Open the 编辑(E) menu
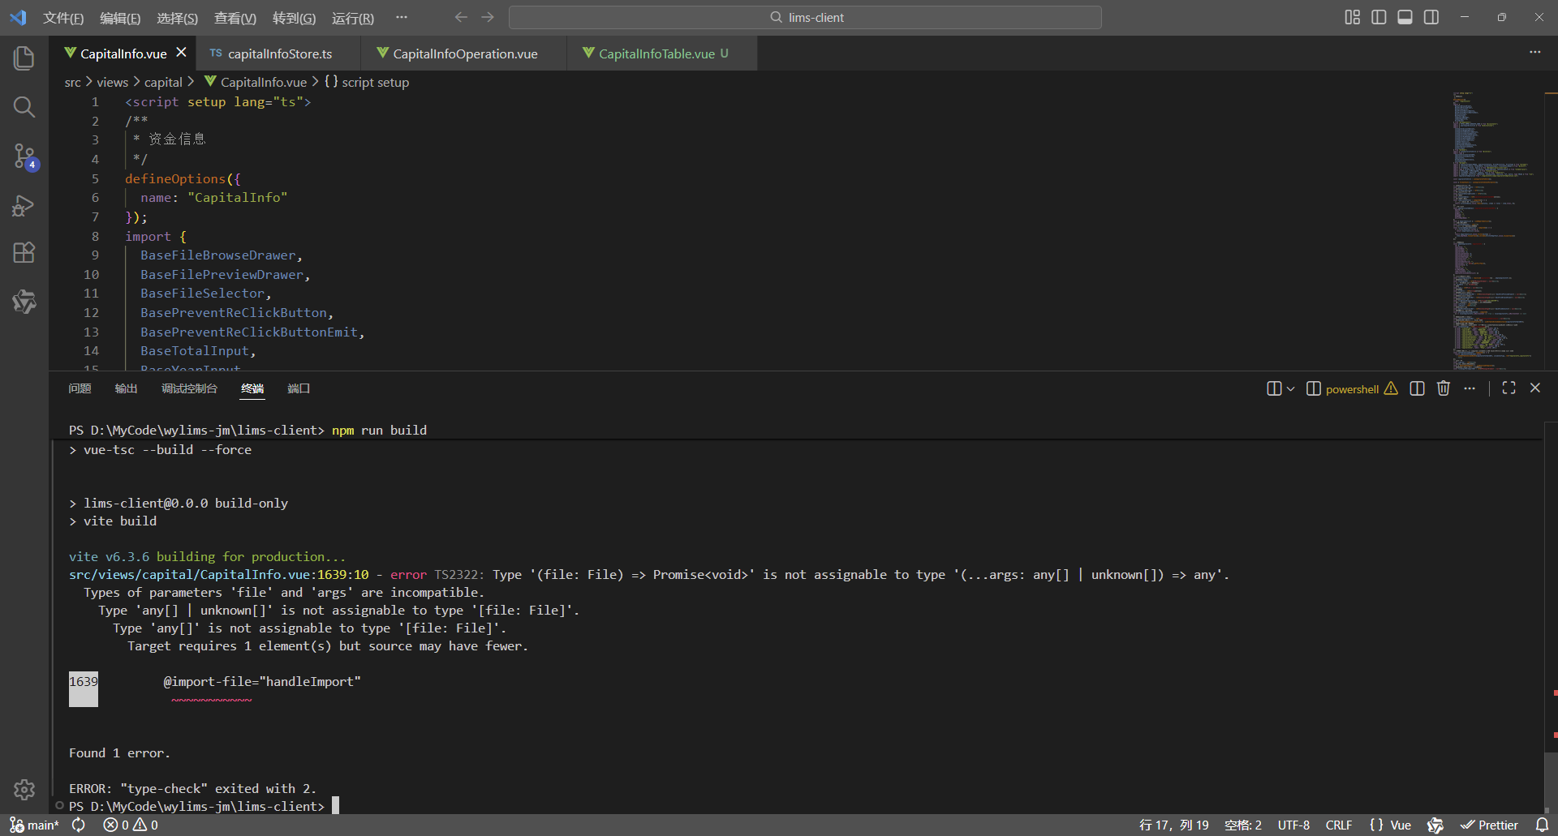Image resolution: width=1558 pixels, height=836 pixels. click(120, 18)
